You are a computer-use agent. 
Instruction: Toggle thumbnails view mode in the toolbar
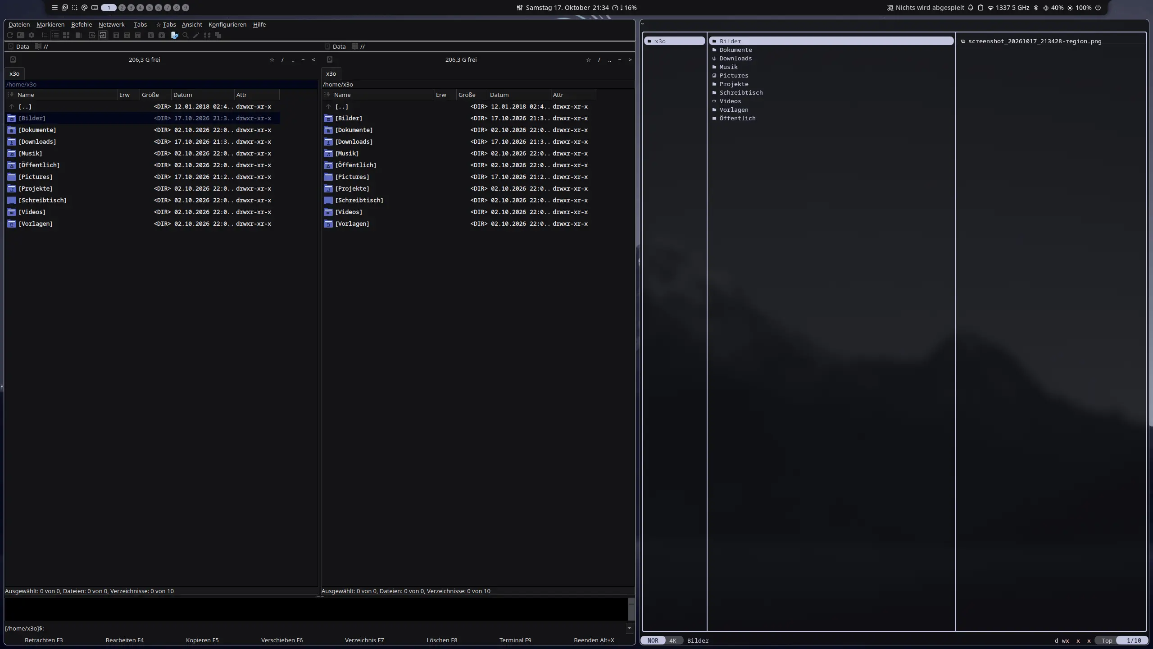pos(66,35)
